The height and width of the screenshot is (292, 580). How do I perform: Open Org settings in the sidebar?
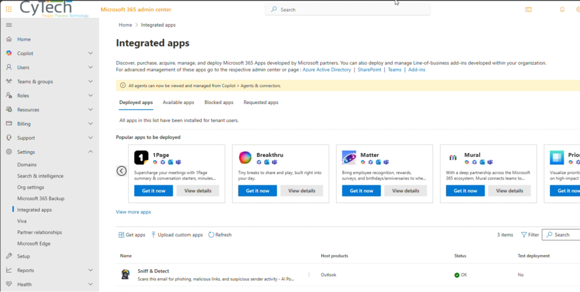(x=31, y=187)
